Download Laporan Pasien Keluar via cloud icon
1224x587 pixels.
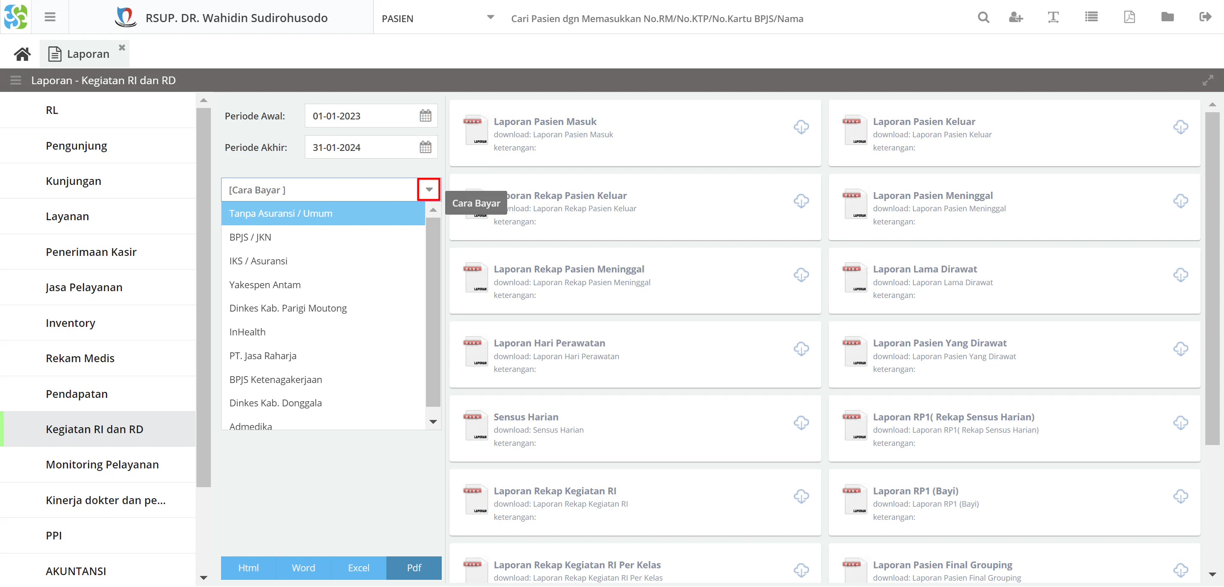1180,127
